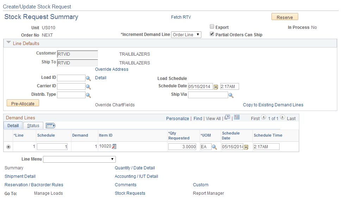Click the line 1 Schedule Date field

coord(232,147)
